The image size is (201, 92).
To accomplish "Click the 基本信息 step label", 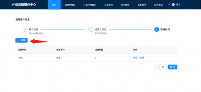I will pyautogui.click(x=33, y=29).
